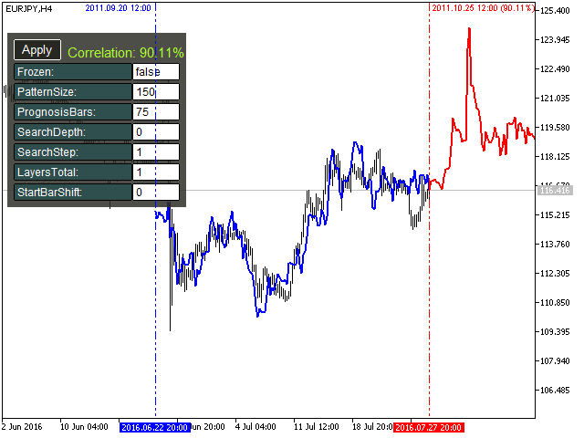
Task: Click the red 2011.10.25 12:00 label
Action: click(x=483, y=8)
